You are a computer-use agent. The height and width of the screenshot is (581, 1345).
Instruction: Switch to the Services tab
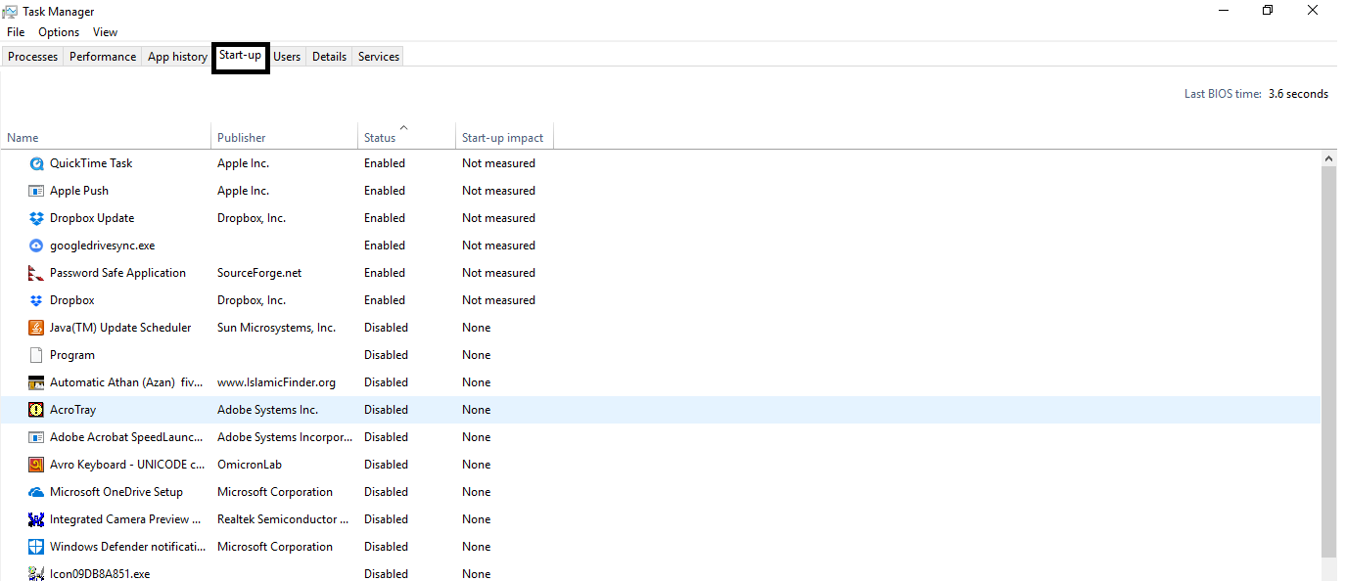379,57
